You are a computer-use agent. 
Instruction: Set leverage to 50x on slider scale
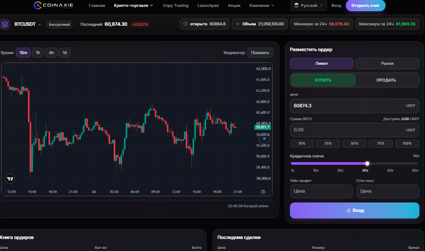click(415, 170)
